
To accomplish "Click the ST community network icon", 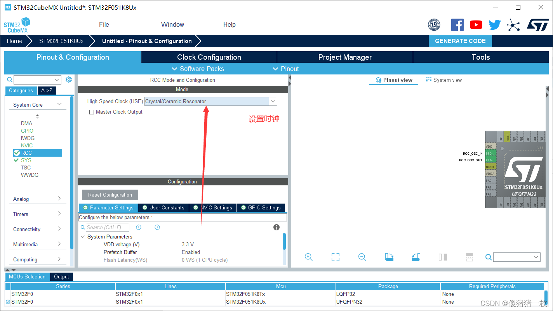I will click(x=513, y=25).
